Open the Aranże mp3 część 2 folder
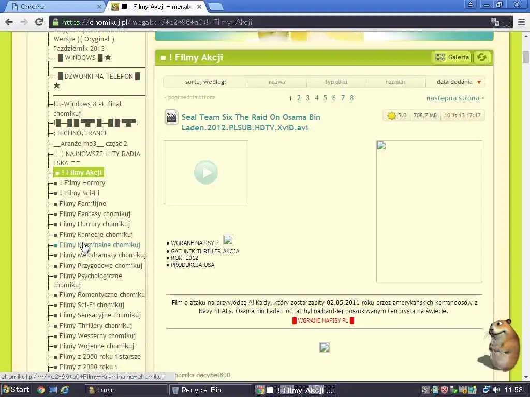 [x=90, y=144]
